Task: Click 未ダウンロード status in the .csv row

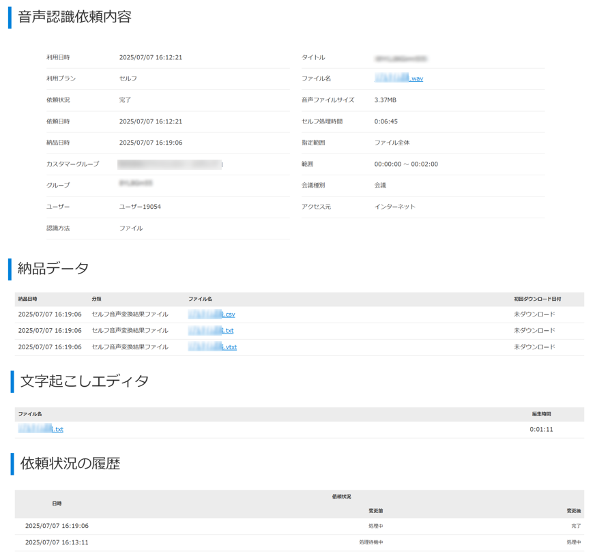Action: (534, 314)
